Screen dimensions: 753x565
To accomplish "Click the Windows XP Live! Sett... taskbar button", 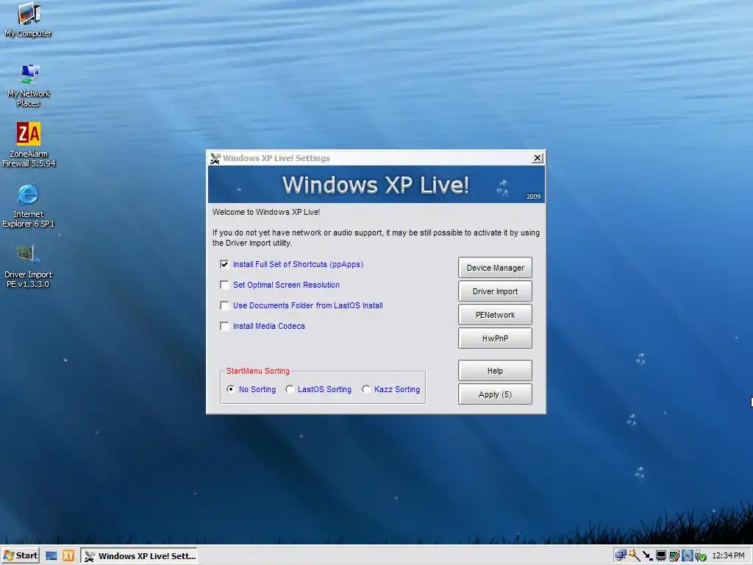I will click(139, 556).
